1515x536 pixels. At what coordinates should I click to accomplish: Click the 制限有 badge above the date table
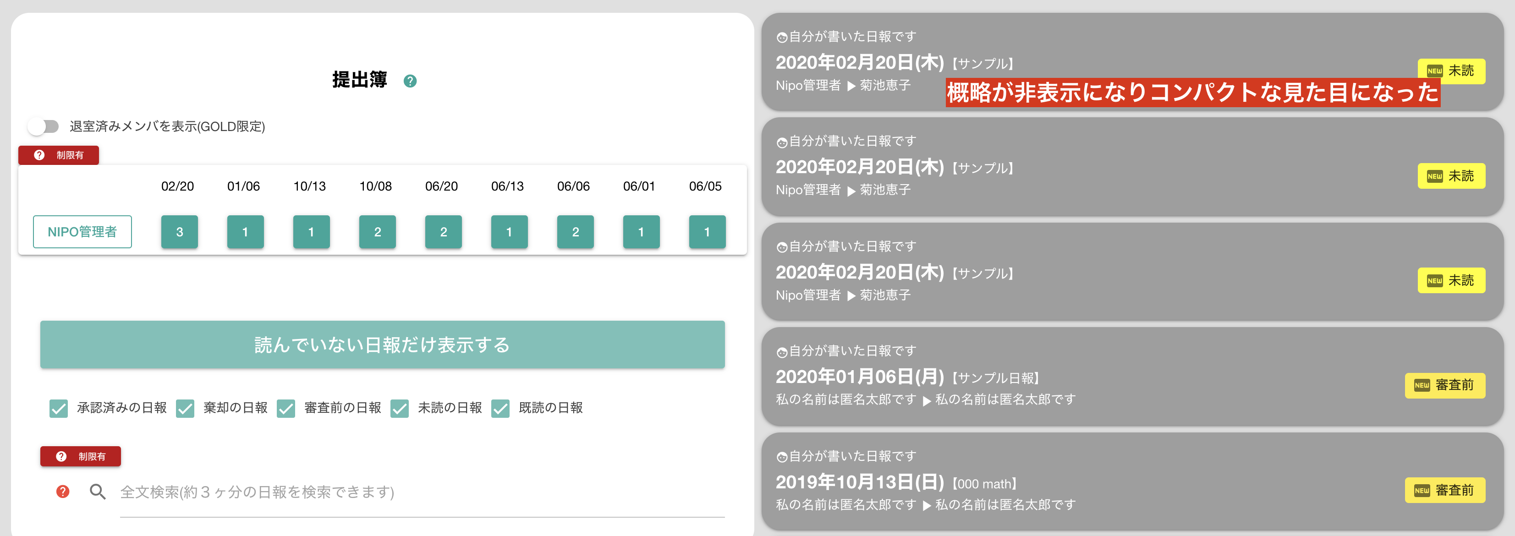tap(59, 155)
